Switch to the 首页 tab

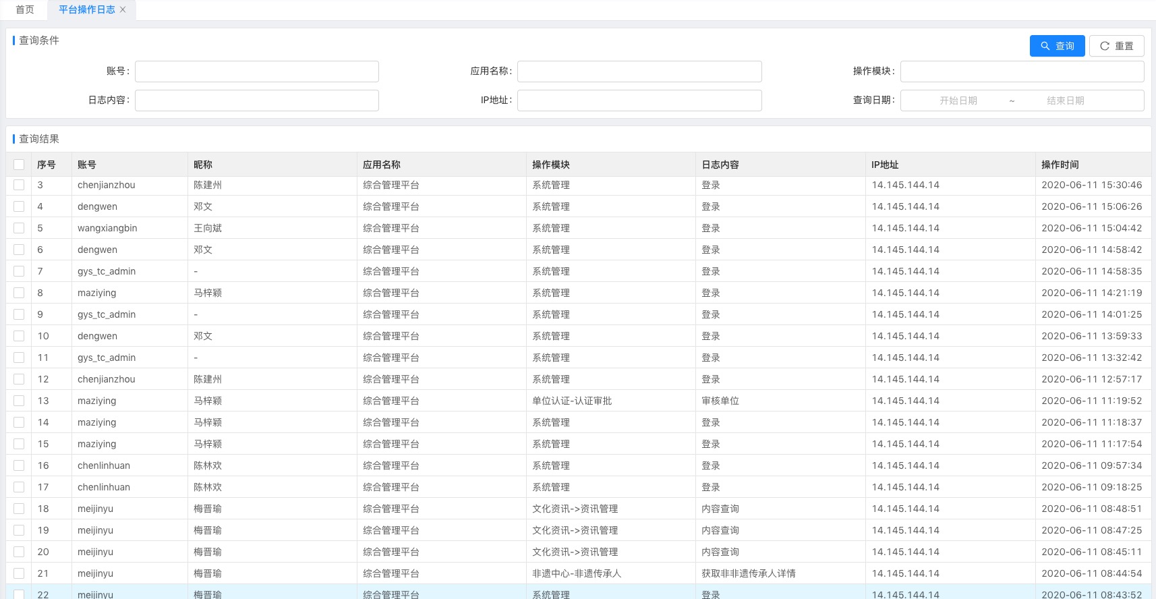tap(25, 9)
